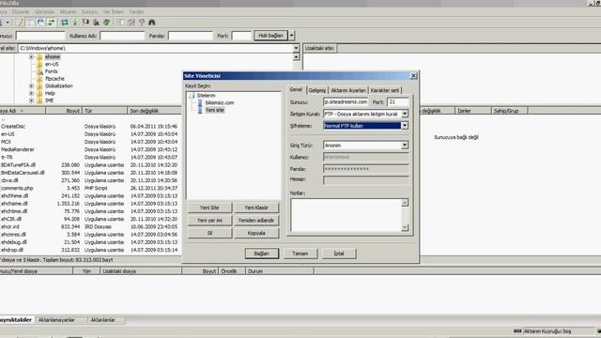
Task: Expand the Globalization folder node
Action: (31, 85)
